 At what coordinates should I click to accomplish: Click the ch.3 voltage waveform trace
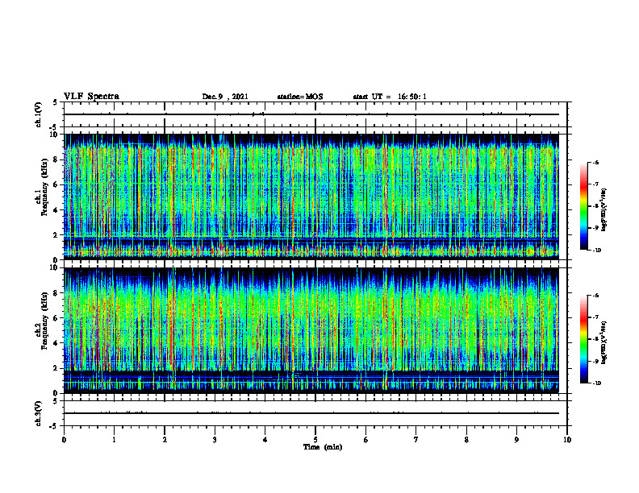311,413
